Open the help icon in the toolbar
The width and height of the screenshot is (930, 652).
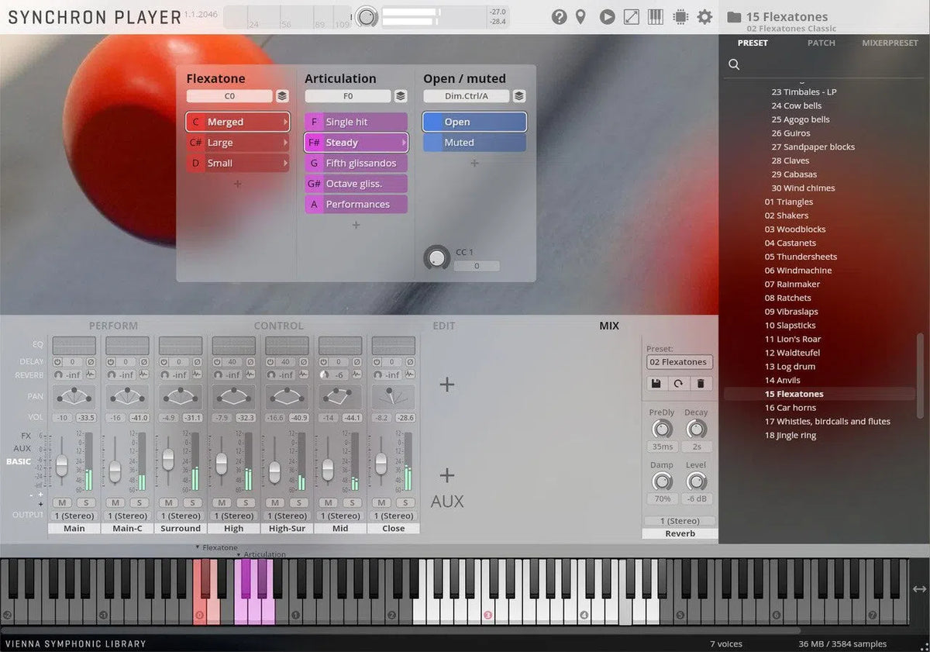(560, 16)
